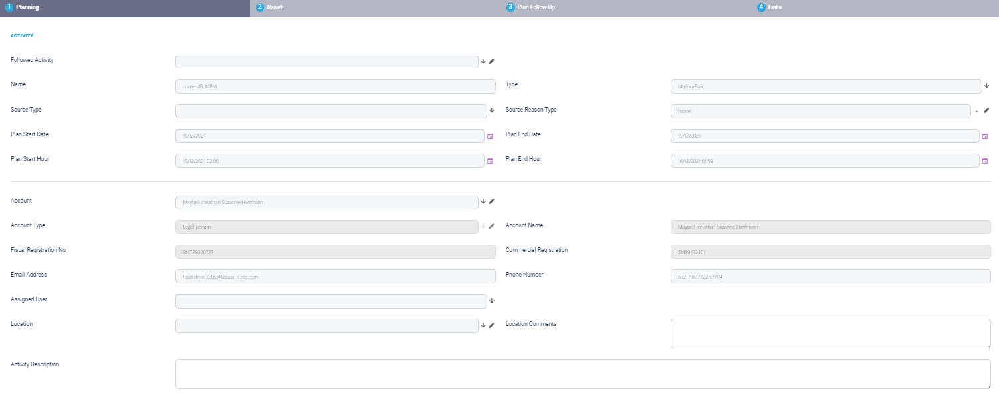This screenshot has width=999, height=399.
Task: Click the Location Comments text box
Action: click(830, 333)
